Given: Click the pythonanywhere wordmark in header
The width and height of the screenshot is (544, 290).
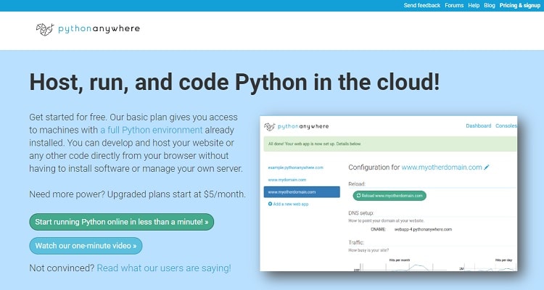Looking at the screenshot, I should (99, 29).
